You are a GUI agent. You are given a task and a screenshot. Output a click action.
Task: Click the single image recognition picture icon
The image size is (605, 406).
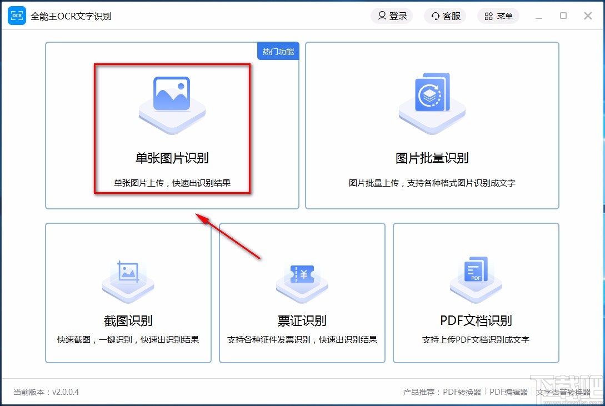172,105
